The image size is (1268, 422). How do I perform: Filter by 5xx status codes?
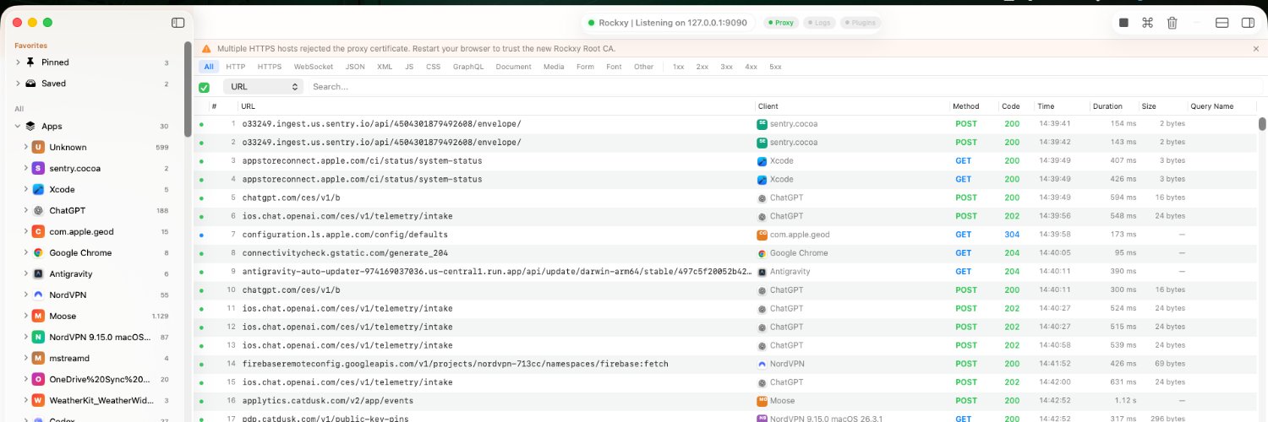click(x=775, y=67)
